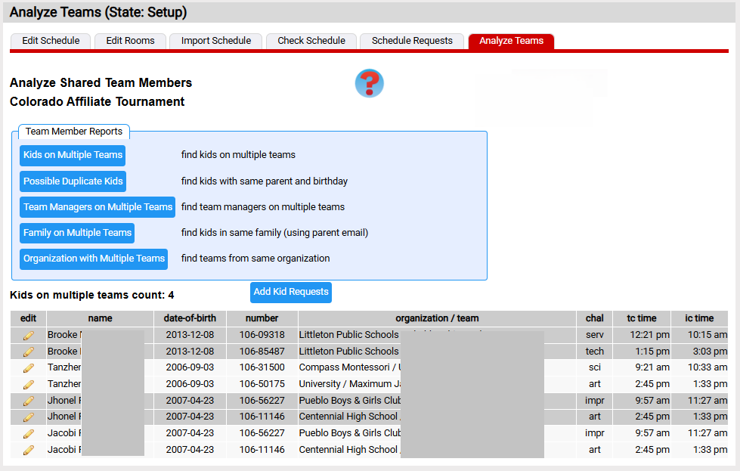Image resolution: width=740 pixels, height=471 pixels.
Task: Edit Jacobi's Pueblo Boys & Girls Club row
Action: (x=29, y=434)
